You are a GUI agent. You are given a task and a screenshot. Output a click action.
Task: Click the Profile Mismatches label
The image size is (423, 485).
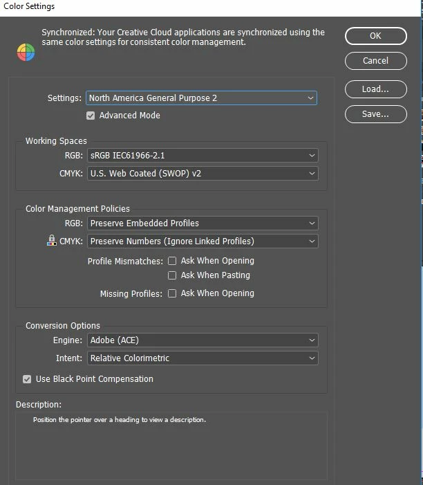(125, 262)
